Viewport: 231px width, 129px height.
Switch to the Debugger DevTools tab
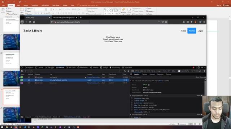tap(49, 68)
